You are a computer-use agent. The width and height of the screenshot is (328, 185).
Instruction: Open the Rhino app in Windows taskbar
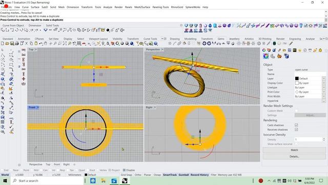coord(125,180)
